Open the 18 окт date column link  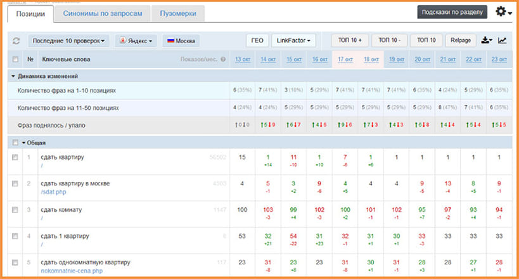click(371, 60)
